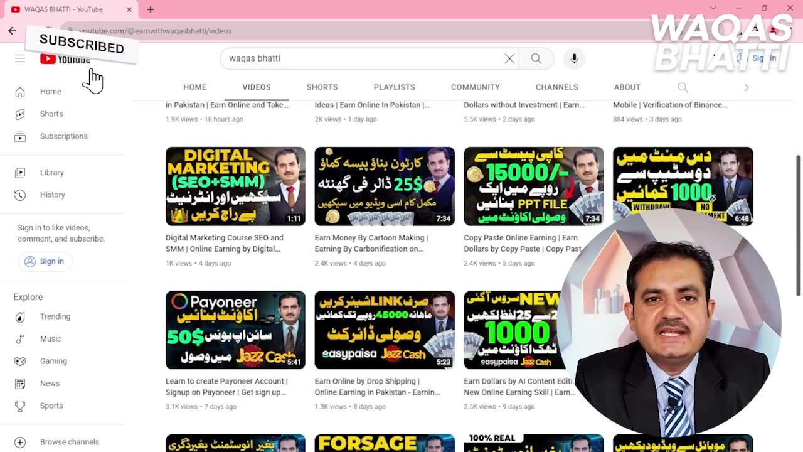Viewport: 803px width, 452px height.
Task: Play the FORSAGE thumbnail video
Action: click(x=385, y=443)
